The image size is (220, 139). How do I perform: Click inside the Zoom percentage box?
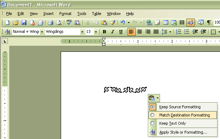[217, 22]
